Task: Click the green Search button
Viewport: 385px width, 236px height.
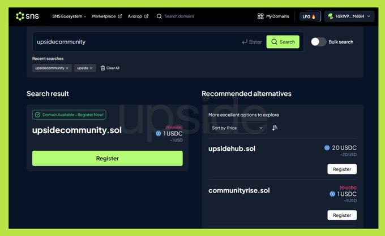Action: point(283,42)
